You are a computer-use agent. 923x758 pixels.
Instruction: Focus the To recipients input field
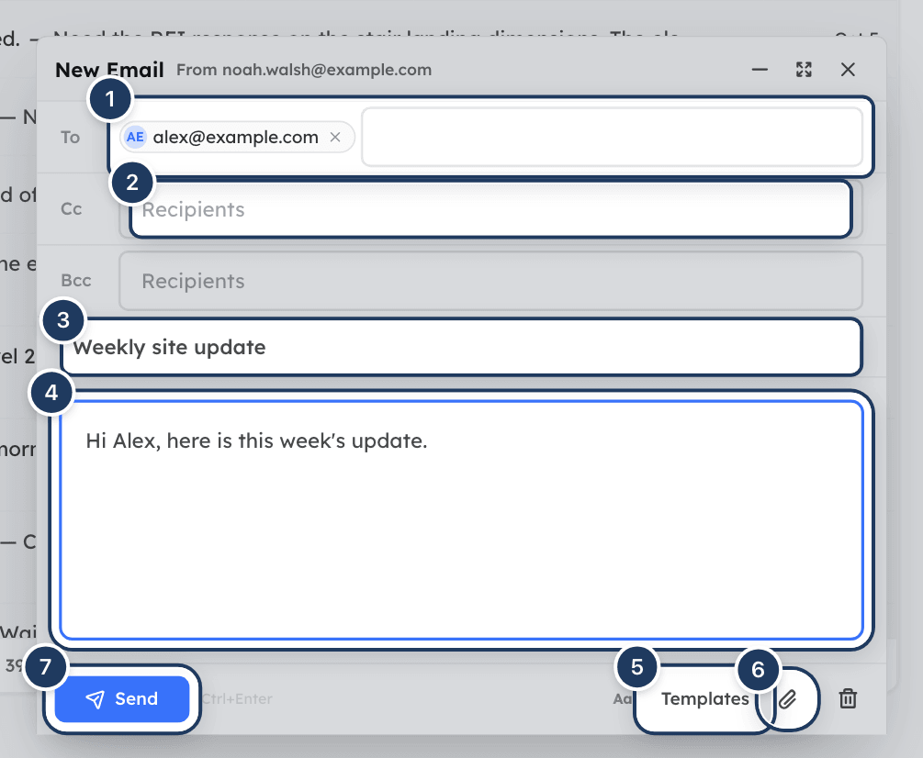pyautogui.click(x=613, y=137)
